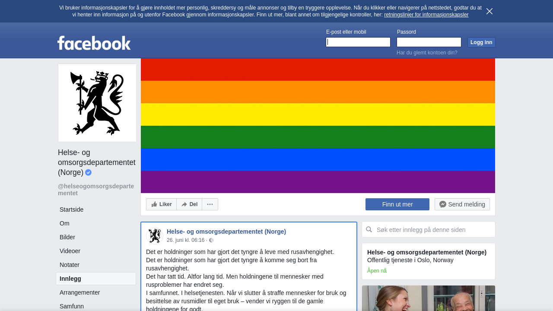Open Har du glemt kontoen din link
Viewport: 553px width, 311px height.
tap(427, 53)
